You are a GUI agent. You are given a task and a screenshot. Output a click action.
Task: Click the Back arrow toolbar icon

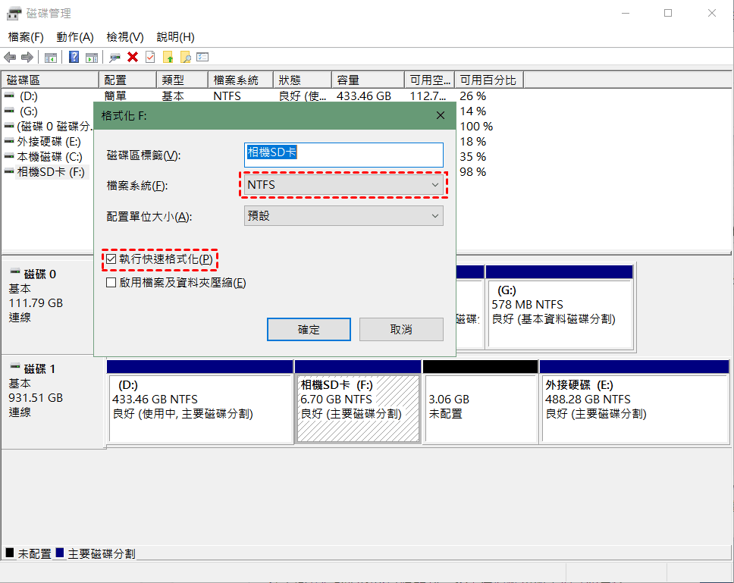[10, 58]
